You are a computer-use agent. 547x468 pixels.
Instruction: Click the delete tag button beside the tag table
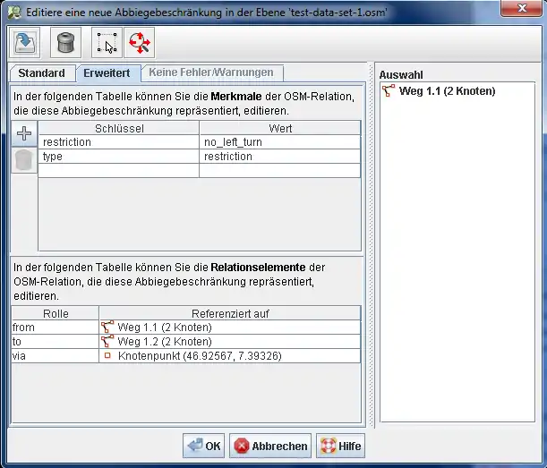pyautogui.click(x=24, y=160)
